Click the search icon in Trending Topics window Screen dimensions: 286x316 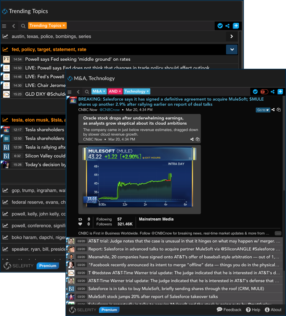(x=23, y=26)
